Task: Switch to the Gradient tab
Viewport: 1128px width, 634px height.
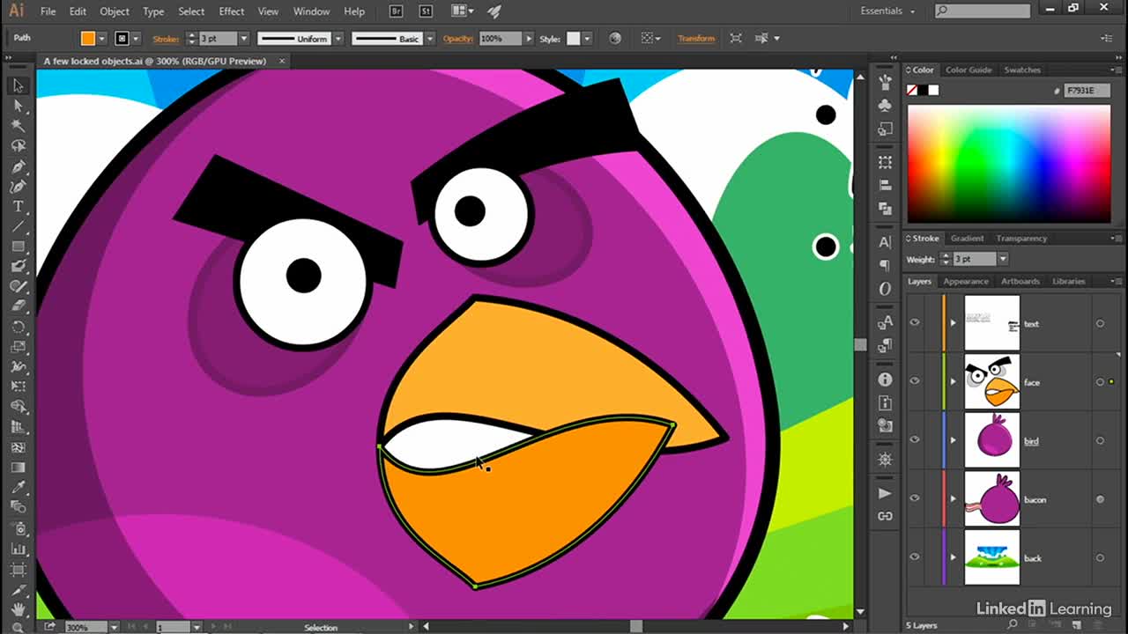Action: click(x=967, y=238)
